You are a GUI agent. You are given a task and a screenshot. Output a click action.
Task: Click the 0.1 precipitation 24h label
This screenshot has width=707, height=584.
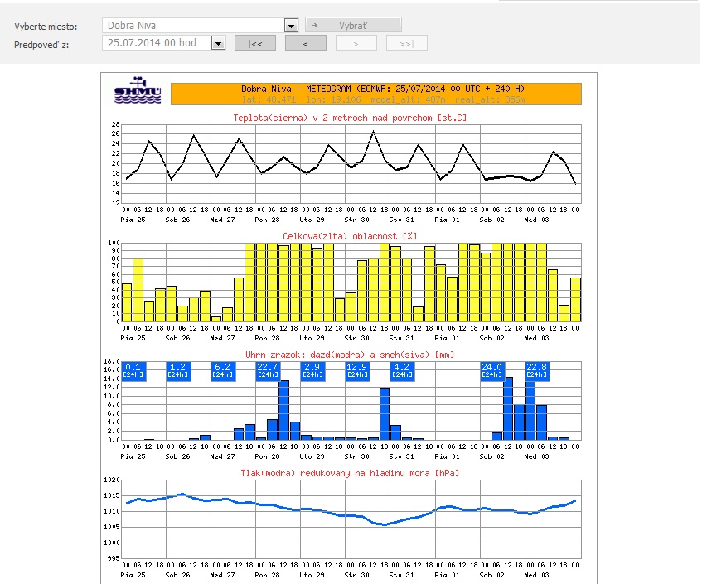pos(133,370)
